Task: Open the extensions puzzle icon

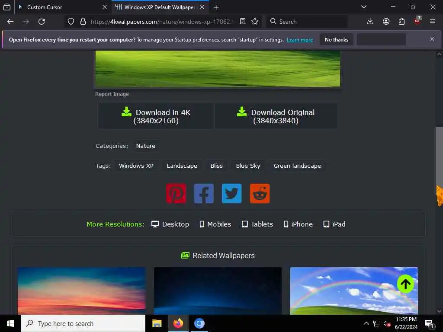Action: [x=401, y=22]
